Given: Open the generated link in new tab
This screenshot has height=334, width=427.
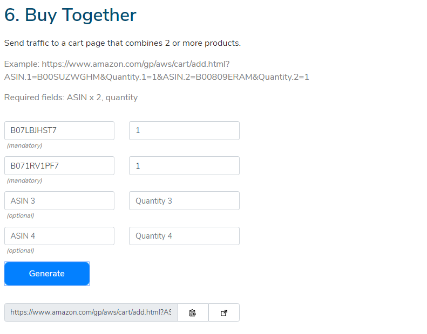Looking at the screenshot, I should [224, 312].
